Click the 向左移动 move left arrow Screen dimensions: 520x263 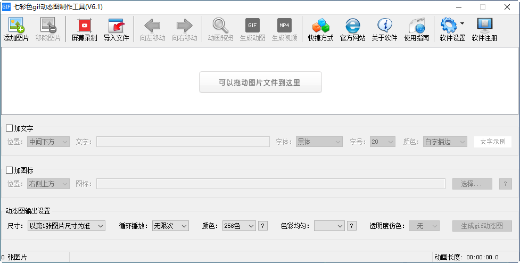pos(152,29)
